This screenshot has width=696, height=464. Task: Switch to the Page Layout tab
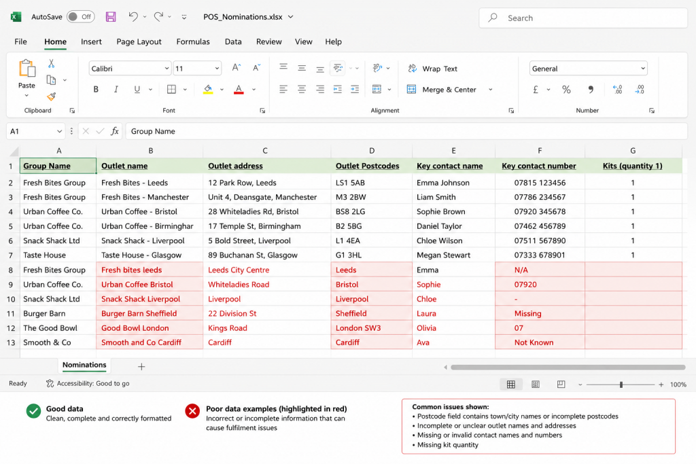(139, 41)
